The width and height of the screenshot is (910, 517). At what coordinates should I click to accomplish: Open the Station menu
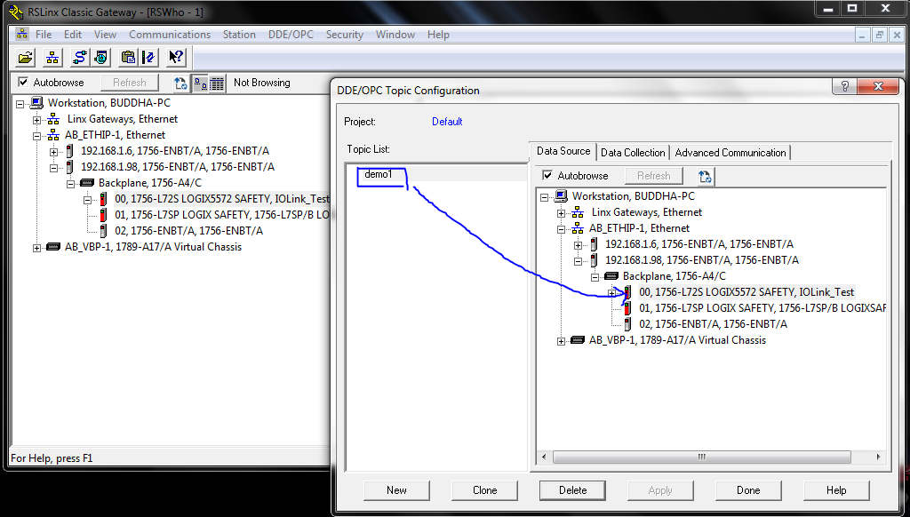click(239, 35)
